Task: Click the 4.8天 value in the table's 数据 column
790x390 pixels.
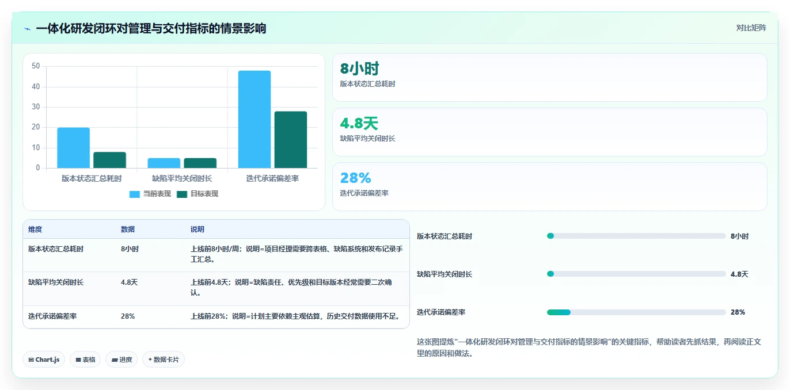Action: (x=129, y=282)
